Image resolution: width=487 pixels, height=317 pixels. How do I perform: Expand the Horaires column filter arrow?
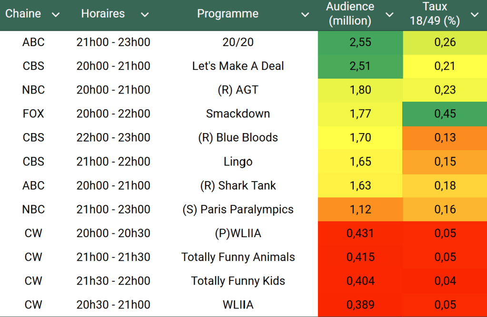145,15
